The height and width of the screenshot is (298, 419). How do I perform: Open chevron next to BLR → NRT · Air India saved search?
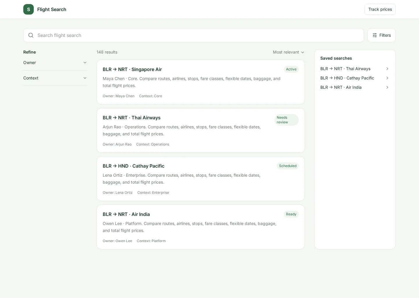click(387, 87)
